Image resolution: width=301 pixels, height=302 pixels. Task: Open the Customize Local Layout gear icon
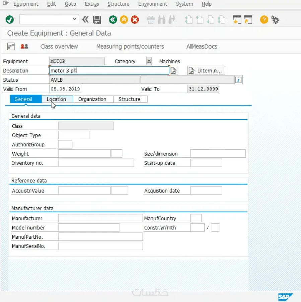pos(275,19)
